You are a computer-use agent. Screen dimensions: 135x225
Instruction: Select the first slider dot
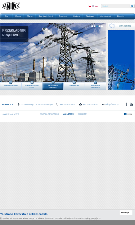[92, 26]
